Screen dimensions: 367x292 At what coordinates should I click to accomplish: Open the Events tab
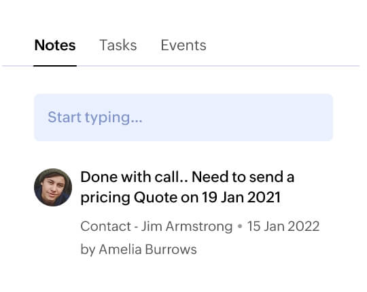(x=183, y=45)
